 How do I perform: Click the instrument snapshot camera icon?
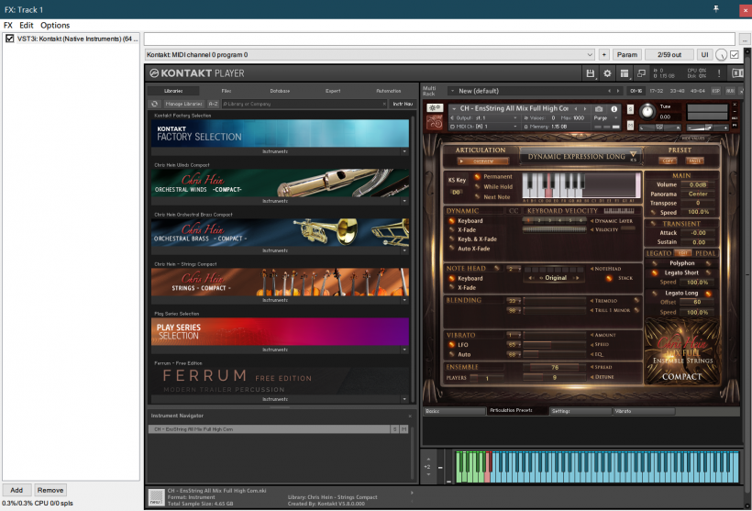(600, 108)
